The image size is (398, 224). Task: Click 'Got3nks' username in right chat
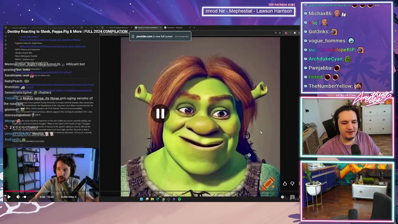point(319,31)
